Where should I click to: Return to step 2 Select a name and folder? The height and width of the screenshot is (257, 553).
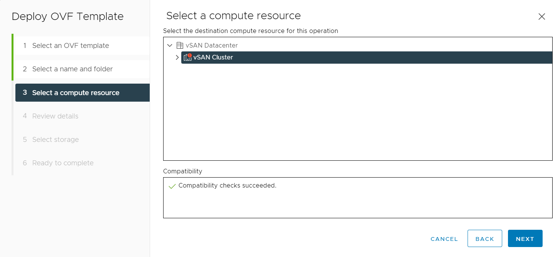click(x=72, y=69)
